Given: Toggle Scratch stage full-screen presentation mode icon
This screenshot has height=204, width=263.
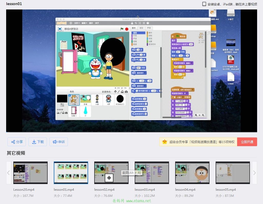Looking at the screenshot, I should pos(60,29).
